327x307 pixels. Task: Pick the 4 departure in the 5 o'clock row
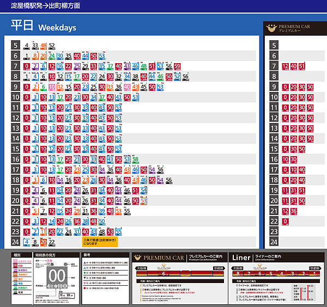click(x=27, y=46)
